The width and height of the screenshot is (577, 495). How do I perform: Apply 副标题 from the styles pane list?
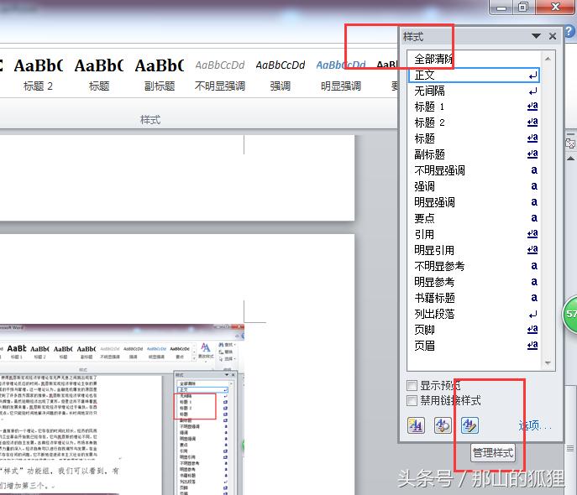click(x=474, y=154)
